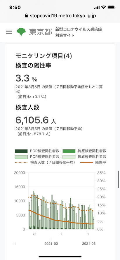This screenshot has width=120, height=260.
Task: Tap the stopcovid19.metro.tokyo.lg.jp address bar
Action: pyautogui.click(x=60, y=16)
